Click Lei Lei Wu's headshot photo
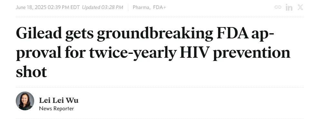 pyautogui.click(x=25, y=101)
